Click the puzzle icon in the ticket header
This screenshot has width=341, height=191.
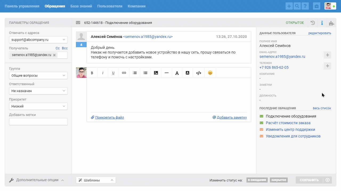pos(331,23)
